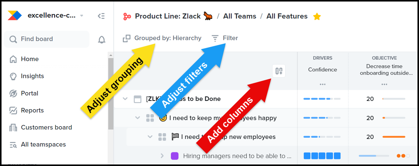Collapse the sidebar with the arrow icon
Screen dimensions: 419x166
101,16
